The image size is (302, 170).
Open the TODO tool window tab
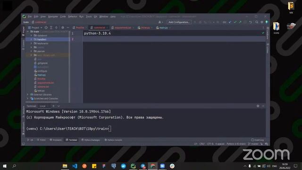[42, 140]
